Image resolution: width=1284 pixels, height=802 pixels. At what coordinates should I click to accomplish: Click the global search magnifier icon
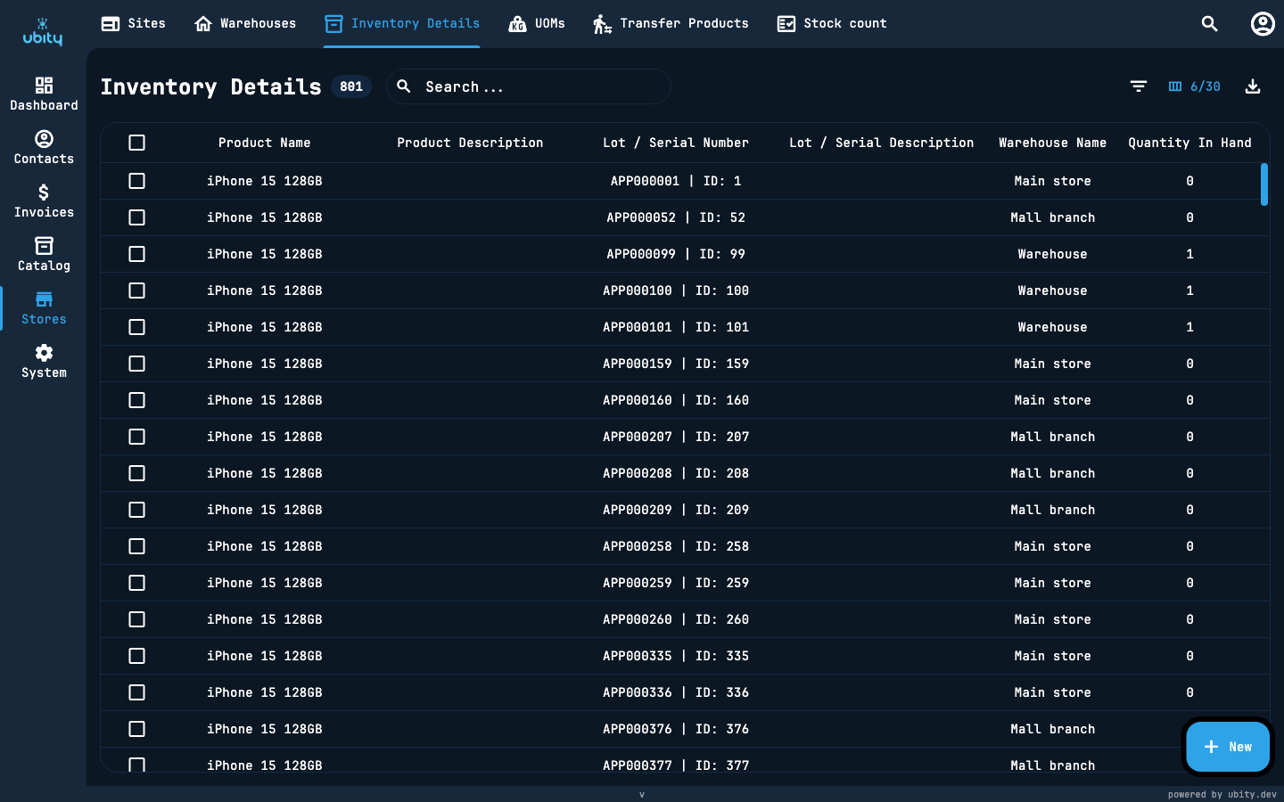(x=1209, y=24)
